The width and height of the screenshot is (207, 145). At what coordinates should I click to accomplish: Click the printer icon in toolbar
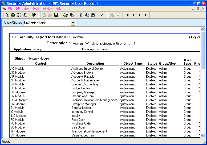(66, 15)
